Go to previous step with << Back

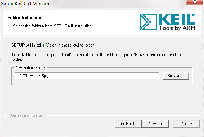128,124
